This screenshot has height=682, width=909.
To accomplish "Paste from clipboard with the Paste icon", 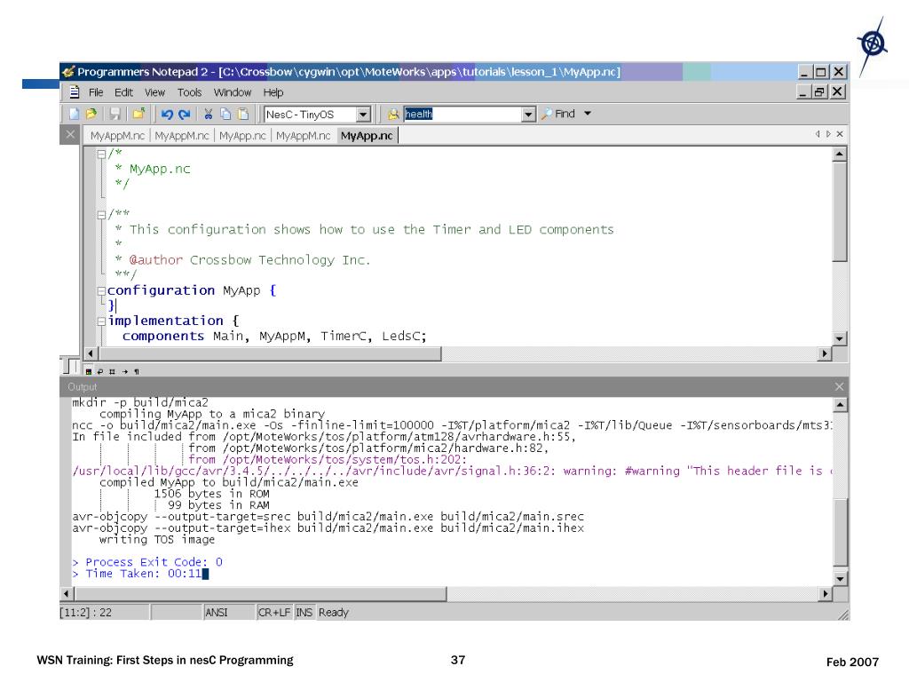I will tap(243, 115).
